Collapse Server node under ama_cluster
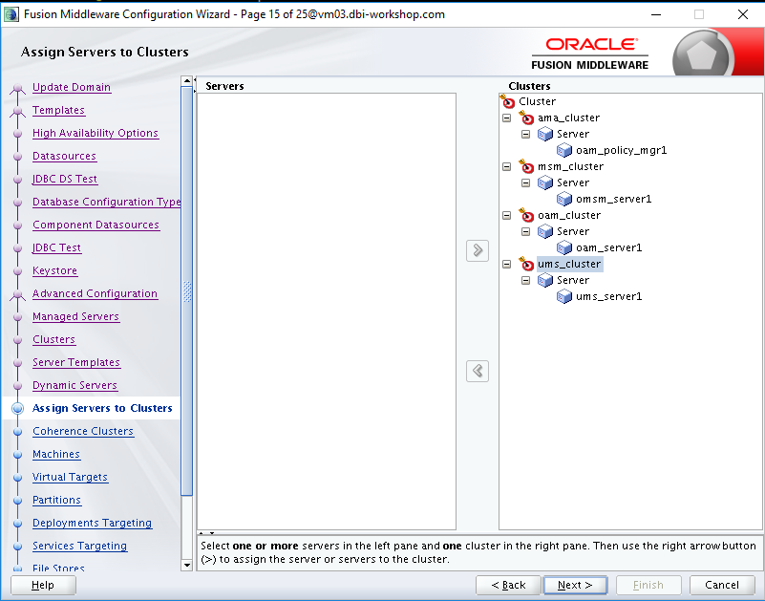 pyautogui.click(x=525, y=134)
